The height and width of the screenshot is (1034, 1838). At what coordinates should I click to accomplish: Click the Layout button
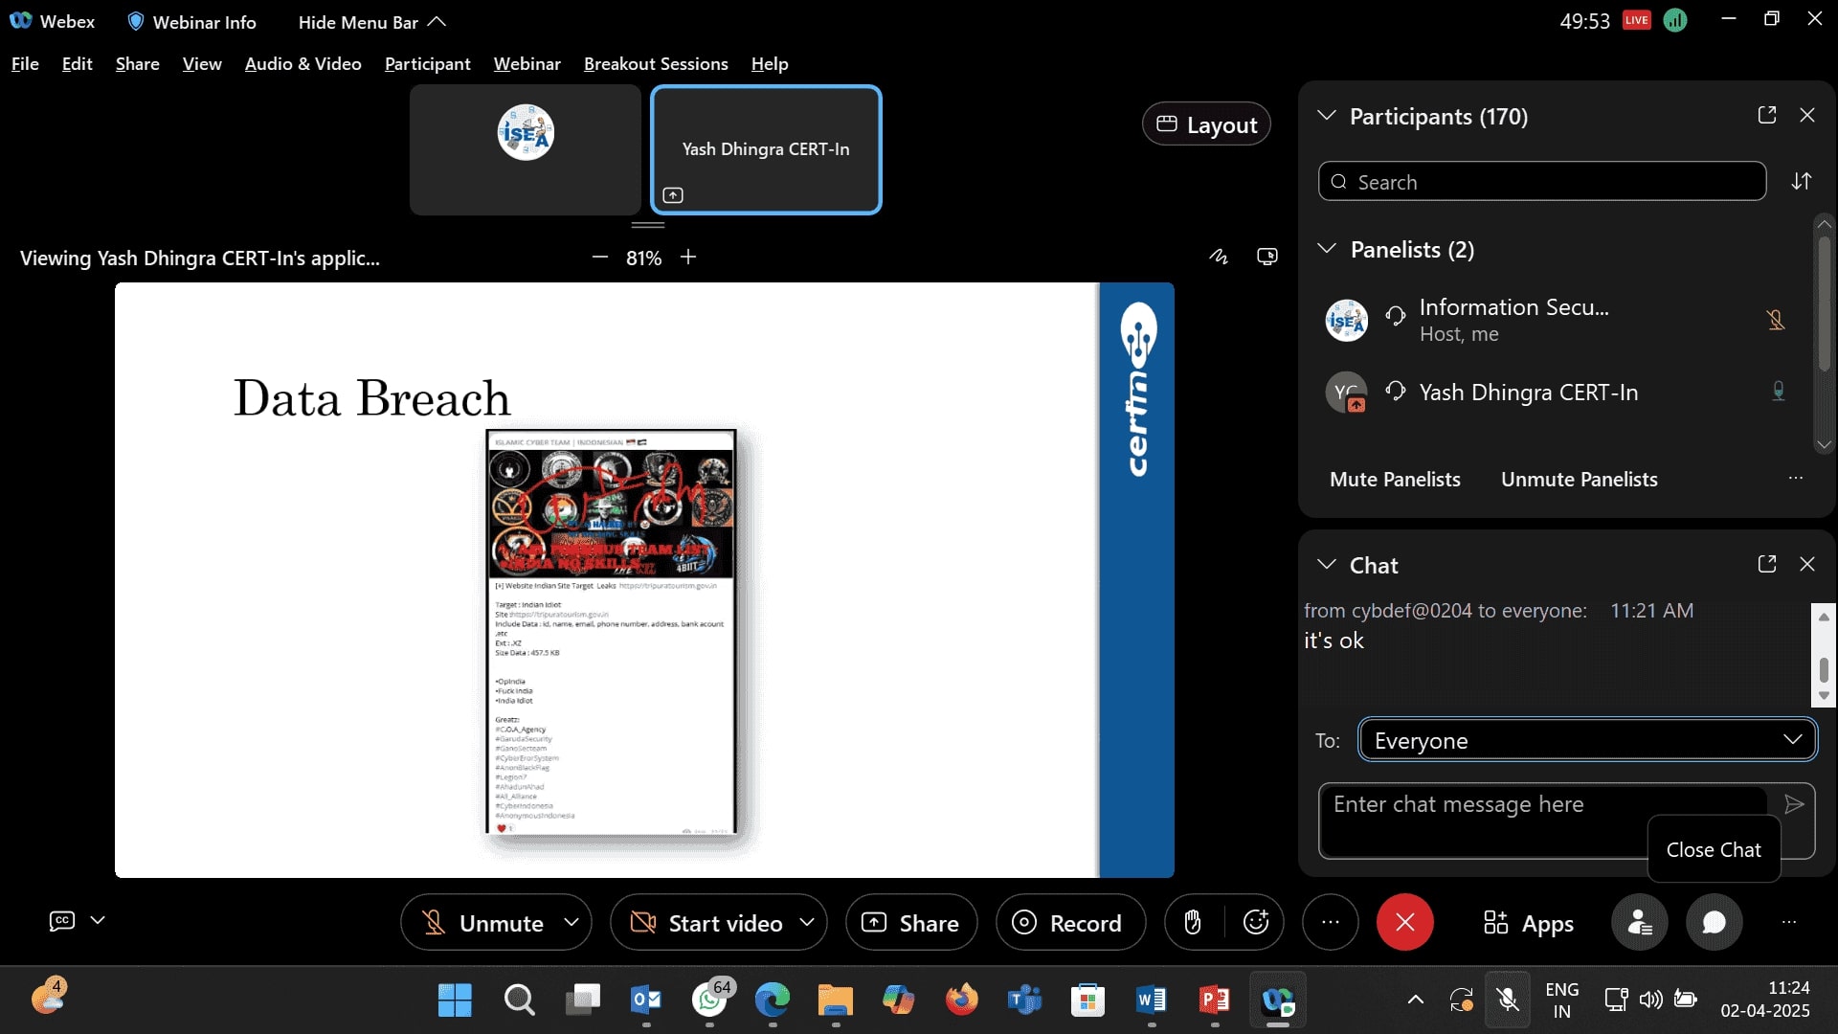tap(1206, 124)
